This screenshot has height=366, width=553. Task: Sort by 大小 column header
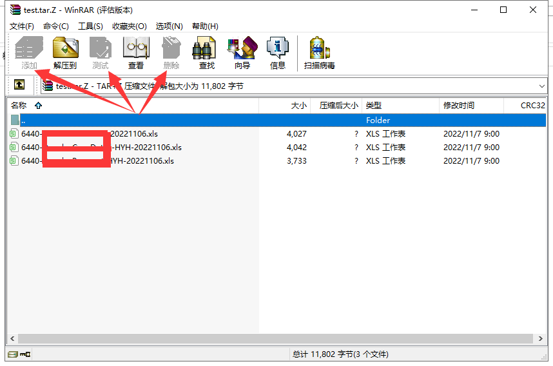click(285, 106)
